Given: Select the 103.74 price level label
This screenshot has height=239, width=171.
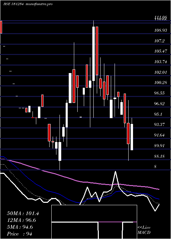Looking at the screenshot, I should [160, 62].
